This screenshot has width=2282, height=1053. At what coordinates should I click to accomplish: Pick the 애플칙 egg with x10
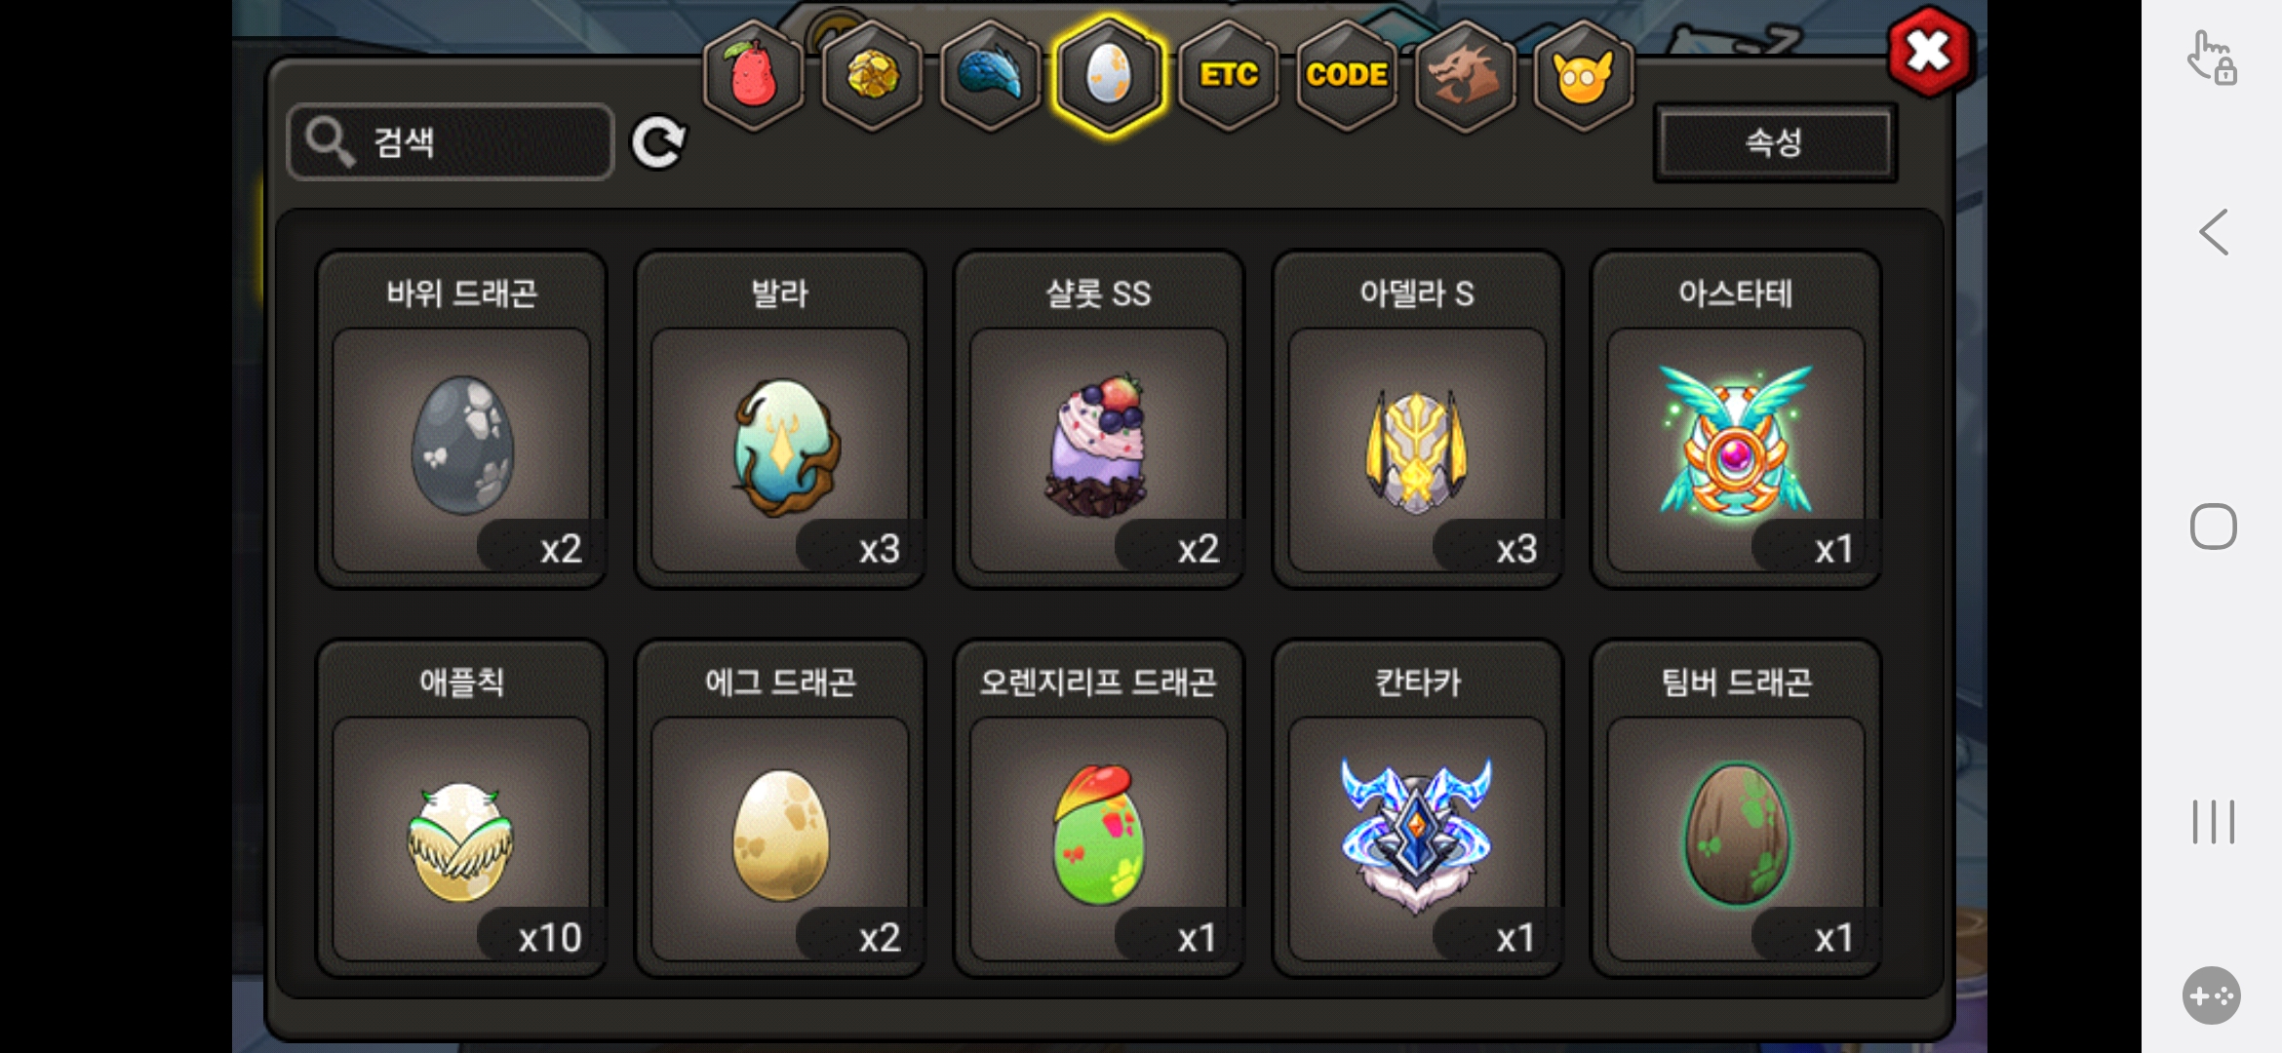pyautogui.click(x=462, y=808)
